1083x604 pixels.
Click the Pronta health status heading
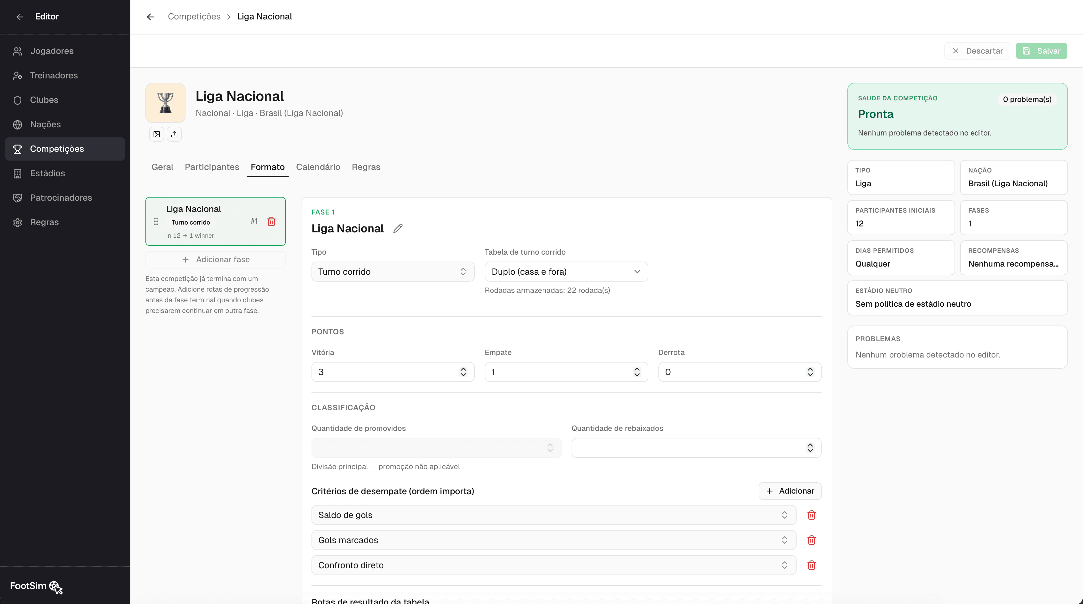(875, 114)
